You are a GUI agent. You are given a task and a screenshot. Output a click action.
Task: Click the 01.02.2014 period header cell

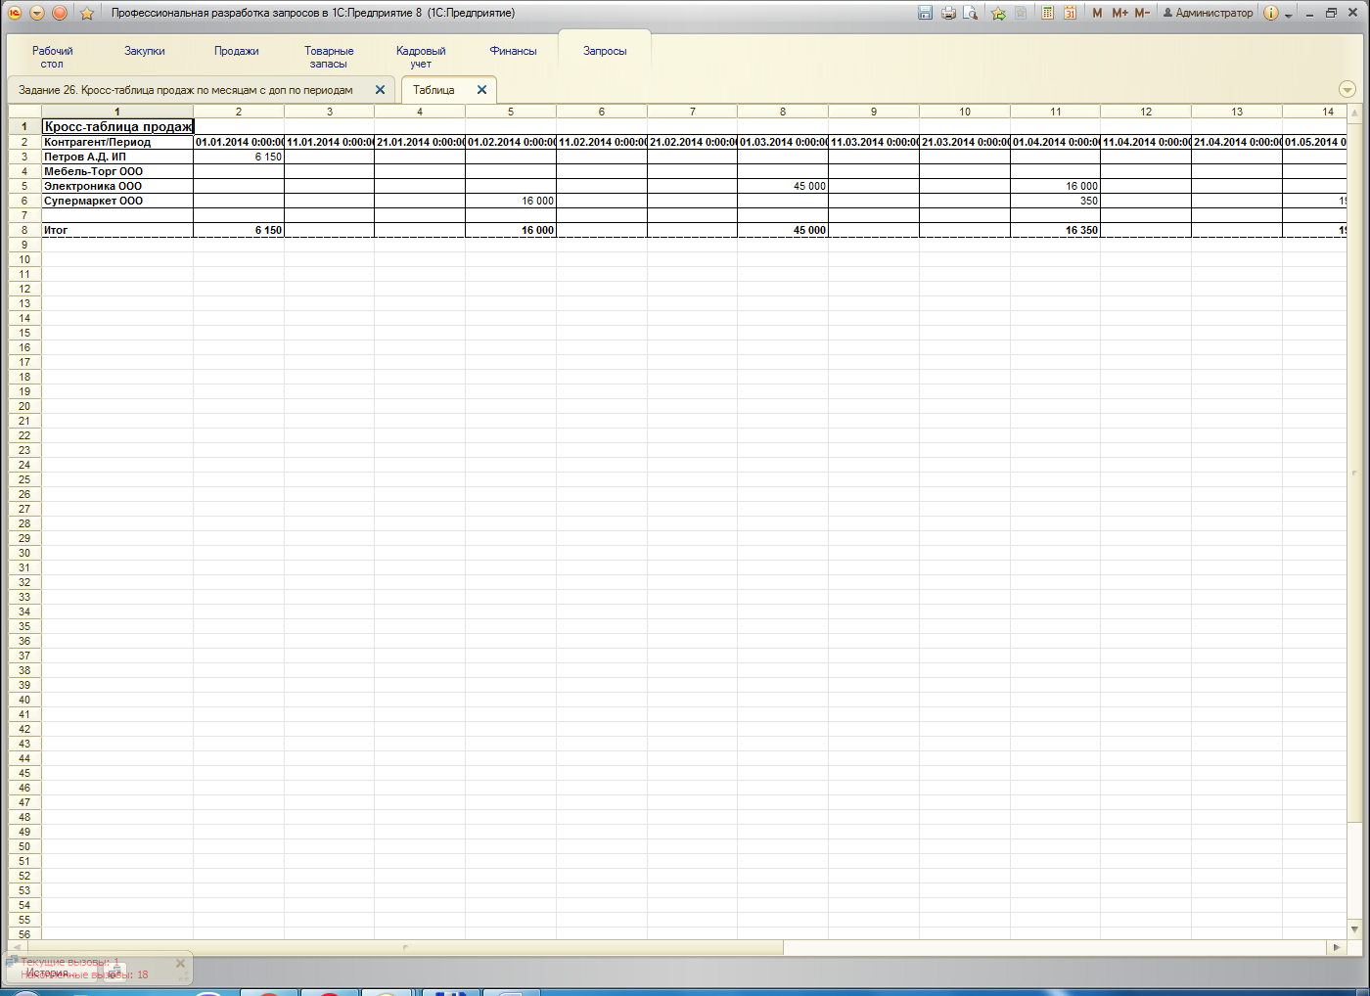511,142
